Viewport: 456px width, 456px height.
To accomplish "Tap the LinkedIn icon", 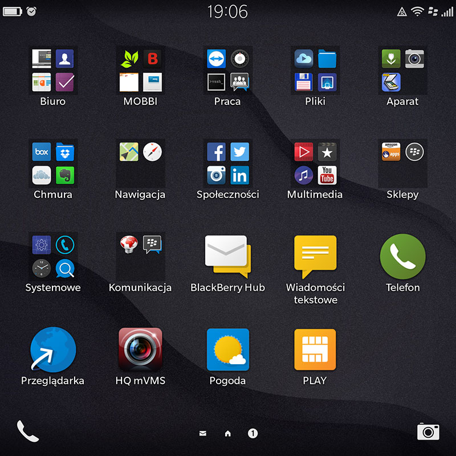I will [239, 176].
